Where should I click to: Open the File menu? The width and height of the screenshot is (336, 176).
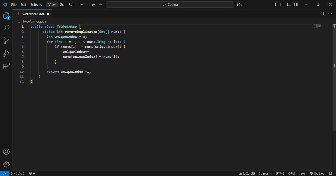tap(14, 4)
